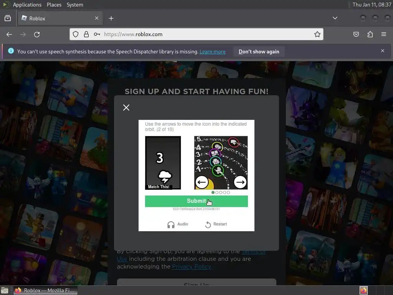The height and width of the screenshot is (295, 393).
Task: Open the Extensions menu
Action: [x=370, y=34]
